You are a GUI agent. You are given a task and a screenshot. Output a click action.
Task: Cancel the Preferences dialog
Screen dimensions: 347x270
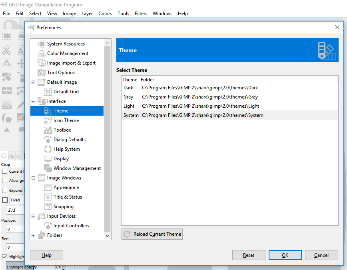pos(321,255)
